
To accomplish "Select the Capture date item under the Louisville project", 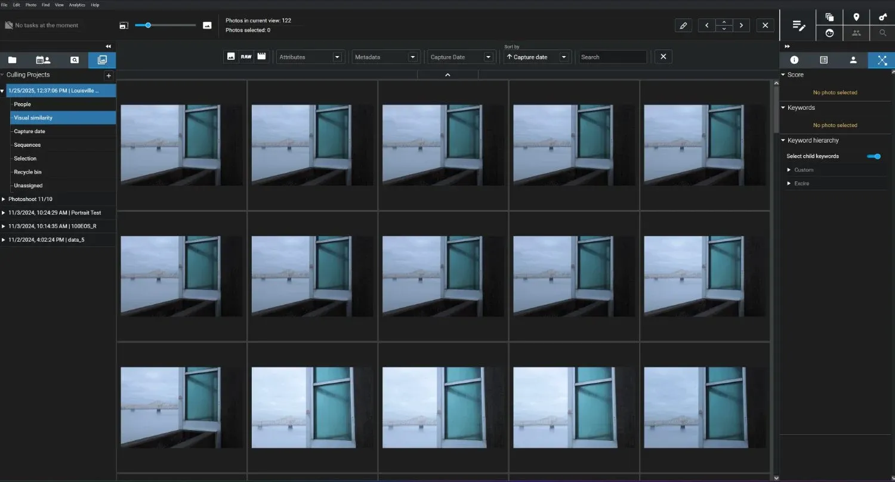I will point(29,131).
